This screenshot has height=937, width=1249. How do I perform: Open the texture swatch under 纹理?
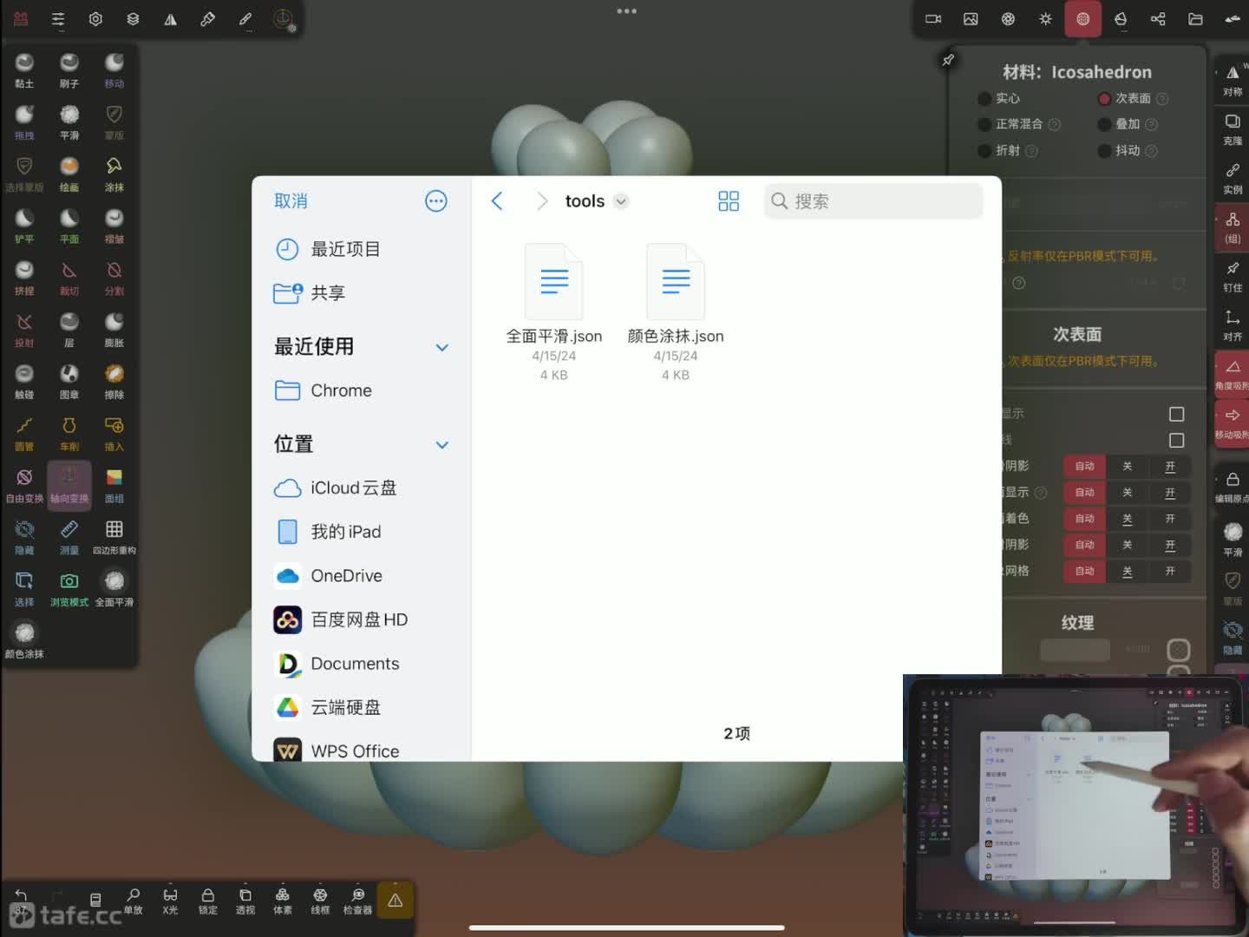click(1075, 650)
